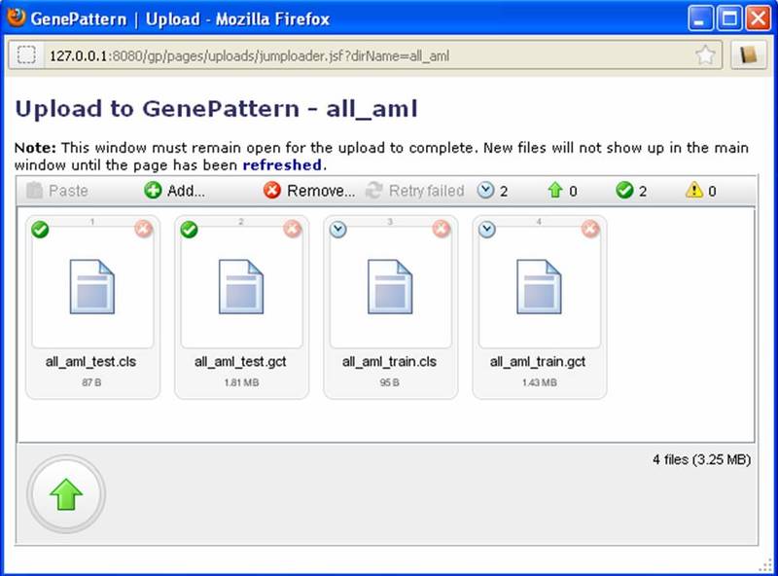
Task: Click the pending files clock counter icon
Action: (485, 190)
